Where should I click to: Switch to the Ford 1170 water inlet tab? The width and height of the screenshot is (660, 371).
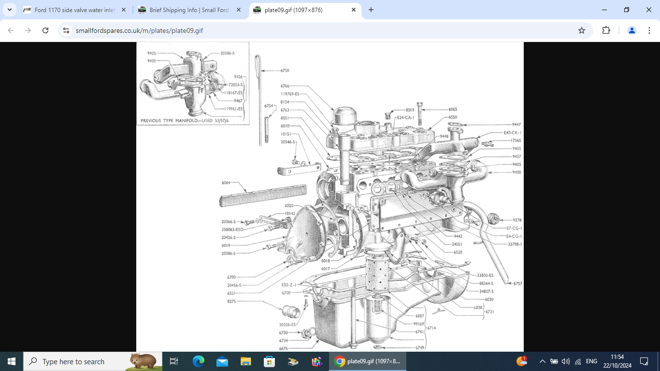pyautogui.click(x=72, y=9)
